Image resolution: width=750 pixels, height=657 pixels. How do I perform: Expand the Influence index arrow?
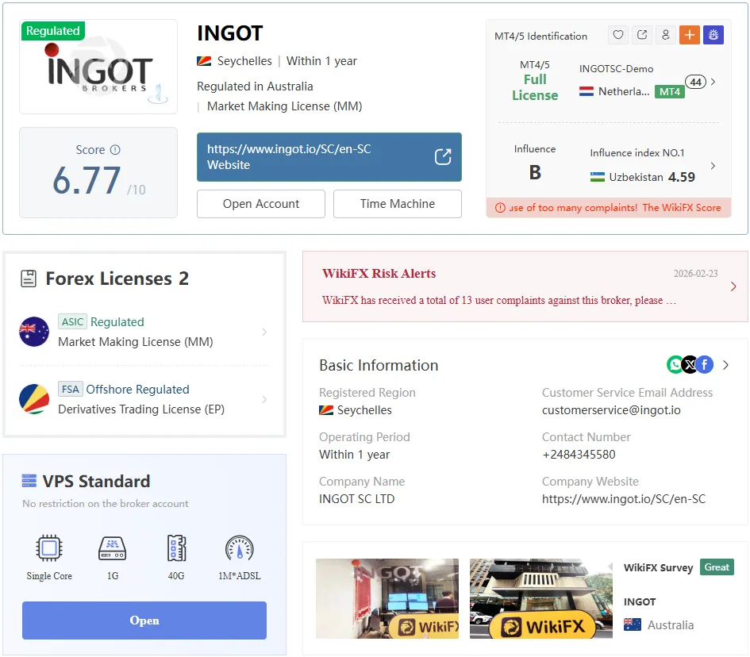coord(713,166)
